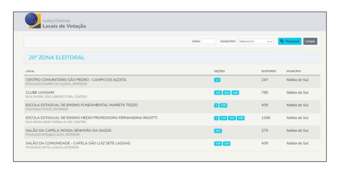Click section badge 326 for Sete Lagoas
This screenshot has width=345, height=174.
point(218,144)
